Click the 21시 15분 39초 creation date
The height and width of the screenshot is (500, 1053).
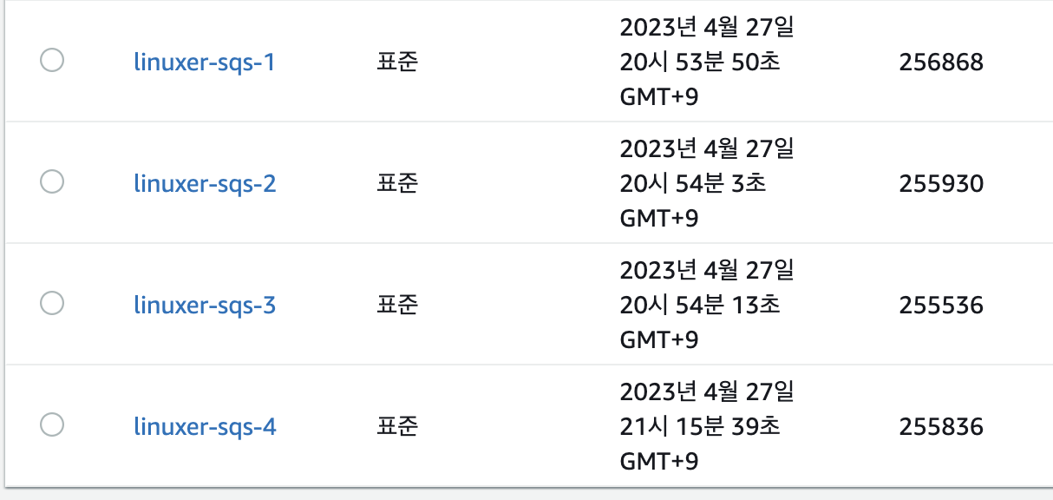tap(699, 427)
